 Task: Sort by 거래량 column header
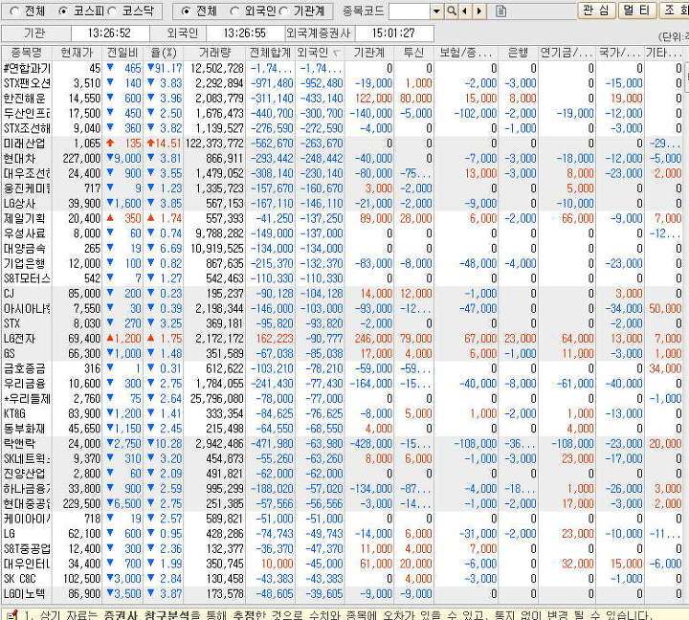pos(215,54)
